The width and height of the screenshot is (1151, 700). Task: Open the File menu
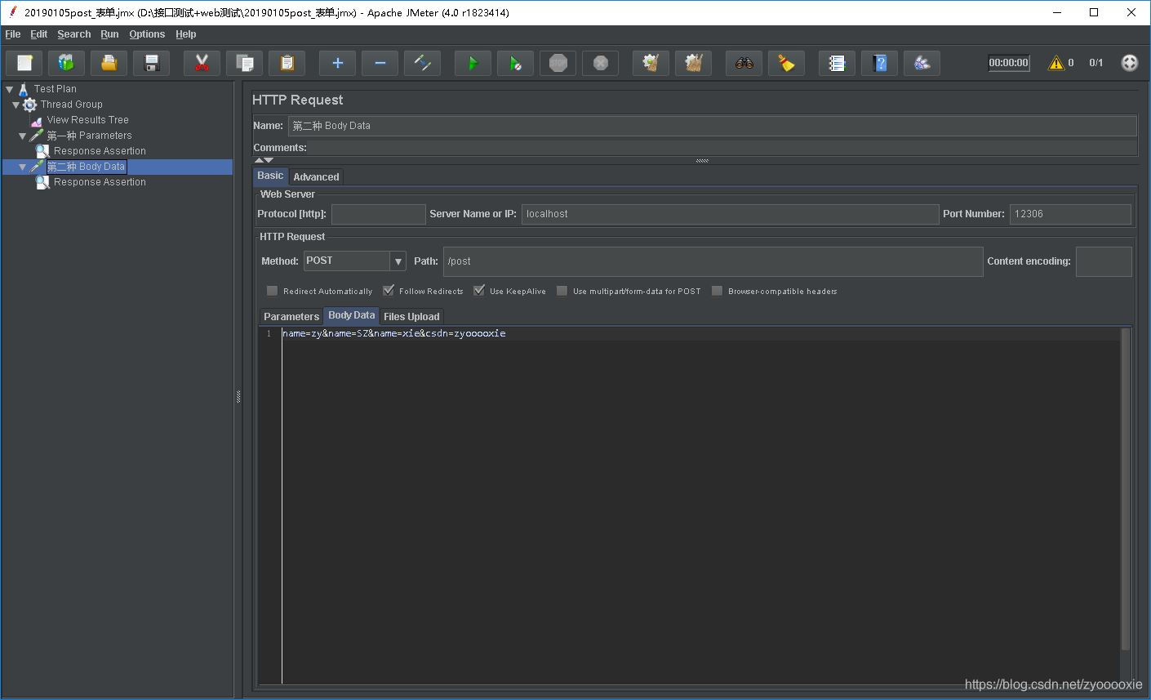[13, 34]
